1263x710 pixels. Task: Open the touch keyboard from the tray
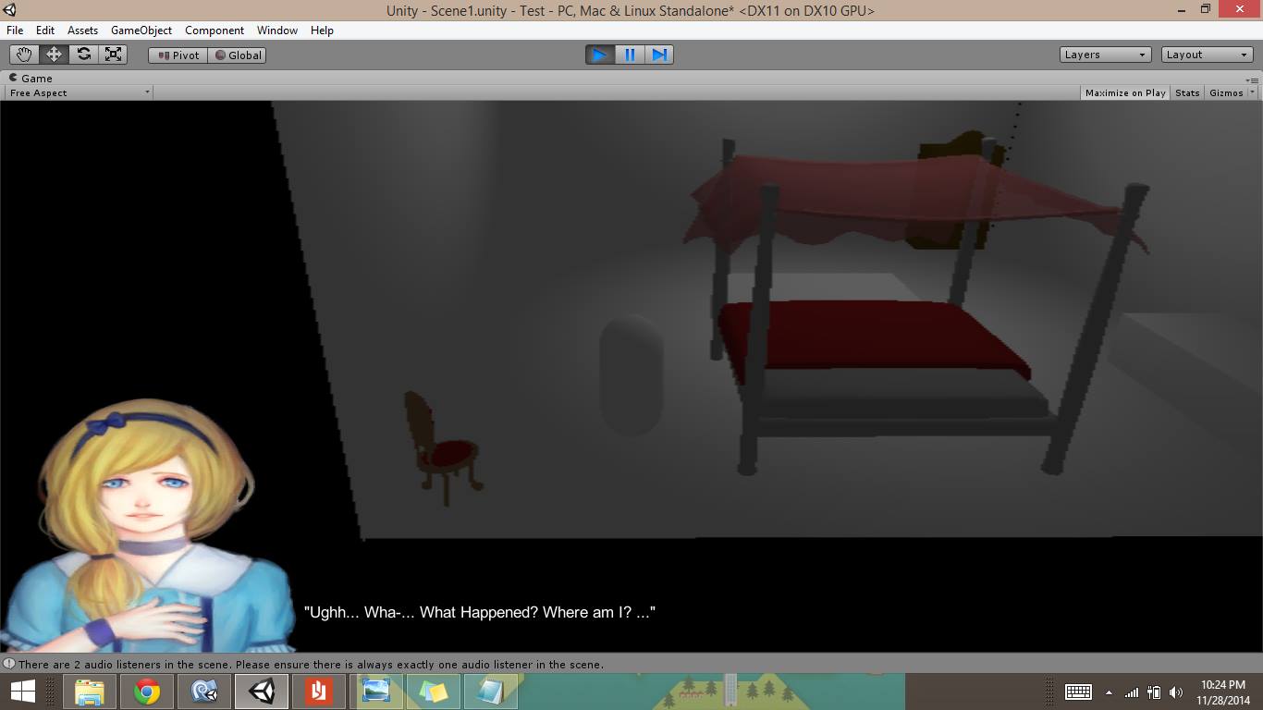click(x=1078, y=692)
